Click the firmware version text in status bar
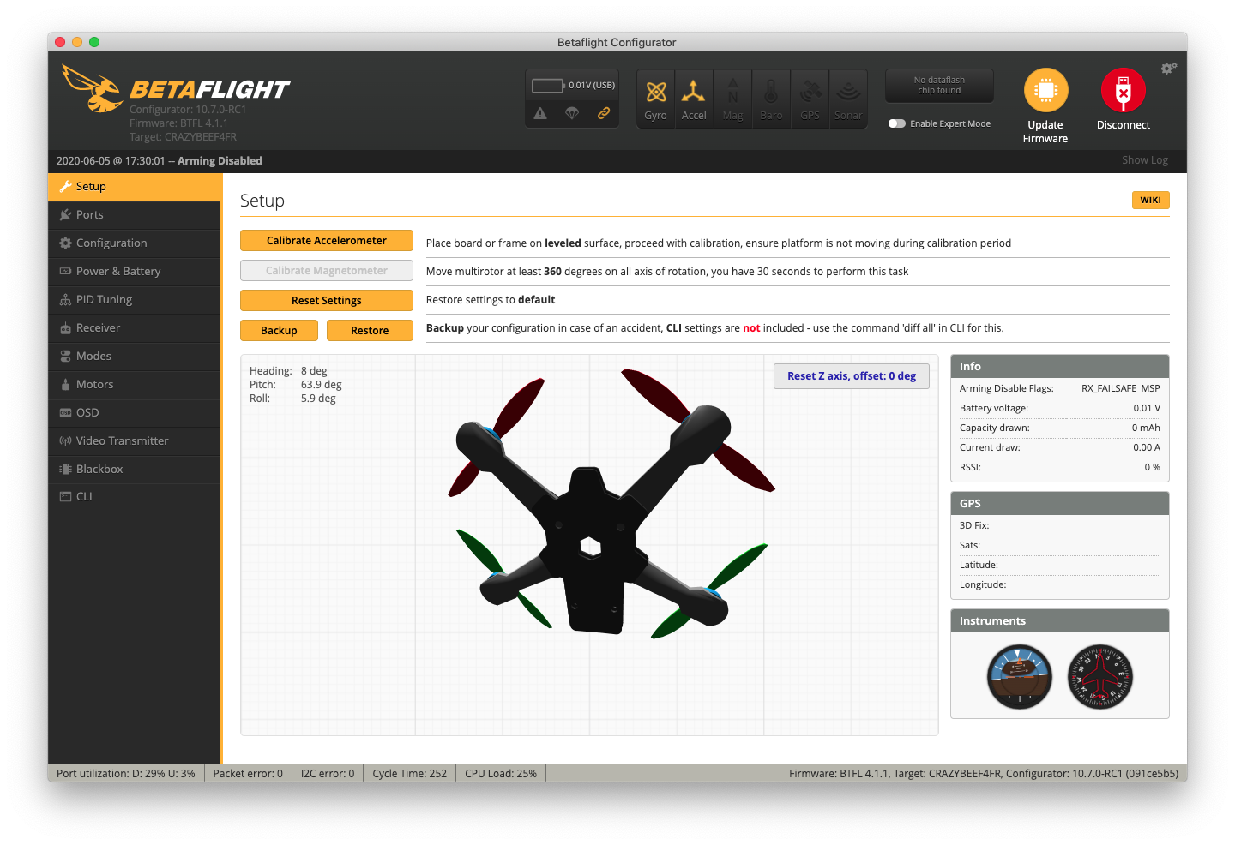Viewport: 1235px width, 845px height. pyautogui.click(x=984, y=774)
